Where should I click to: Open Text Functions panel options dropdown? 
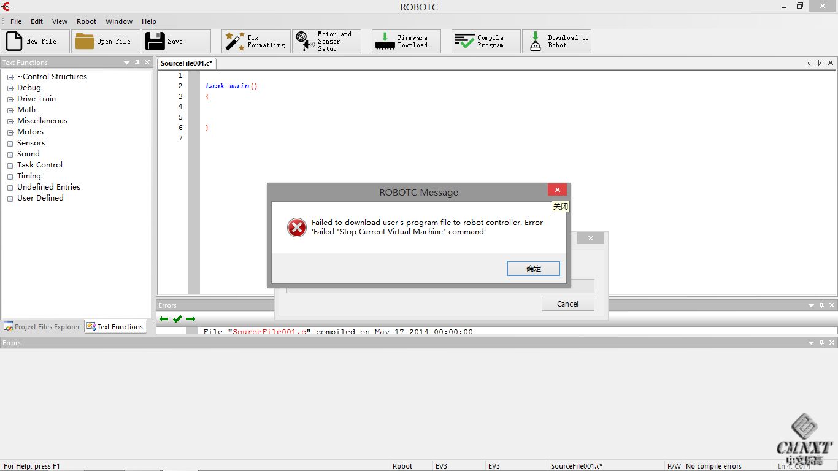pos(127,63)
